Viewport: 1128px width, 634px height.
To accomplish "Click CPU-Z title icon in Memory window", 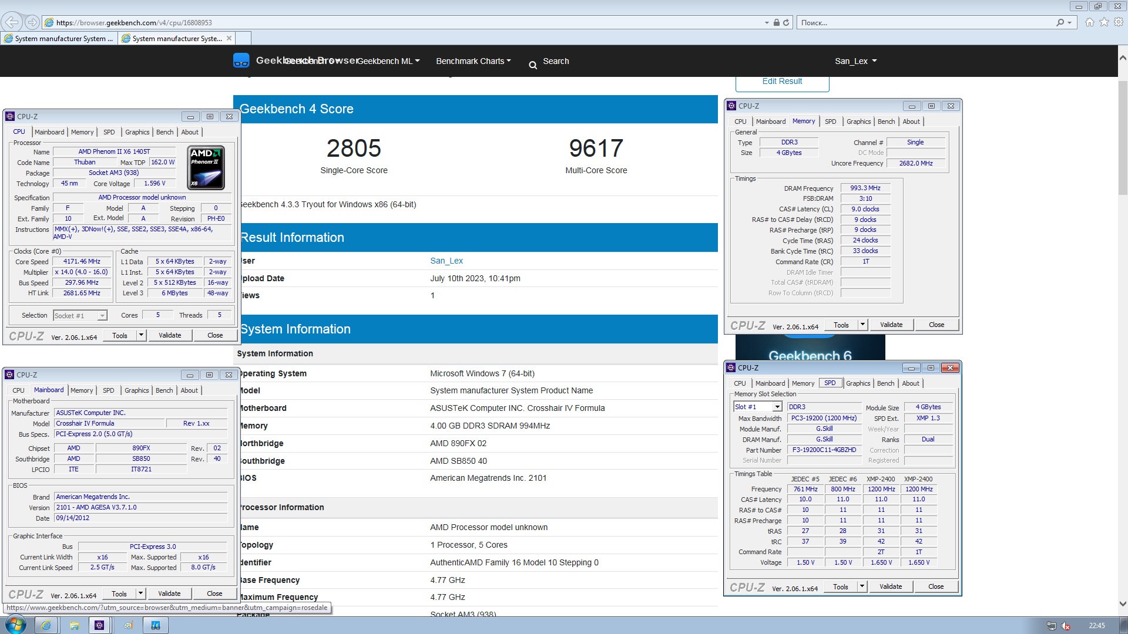I will [731, 106].
